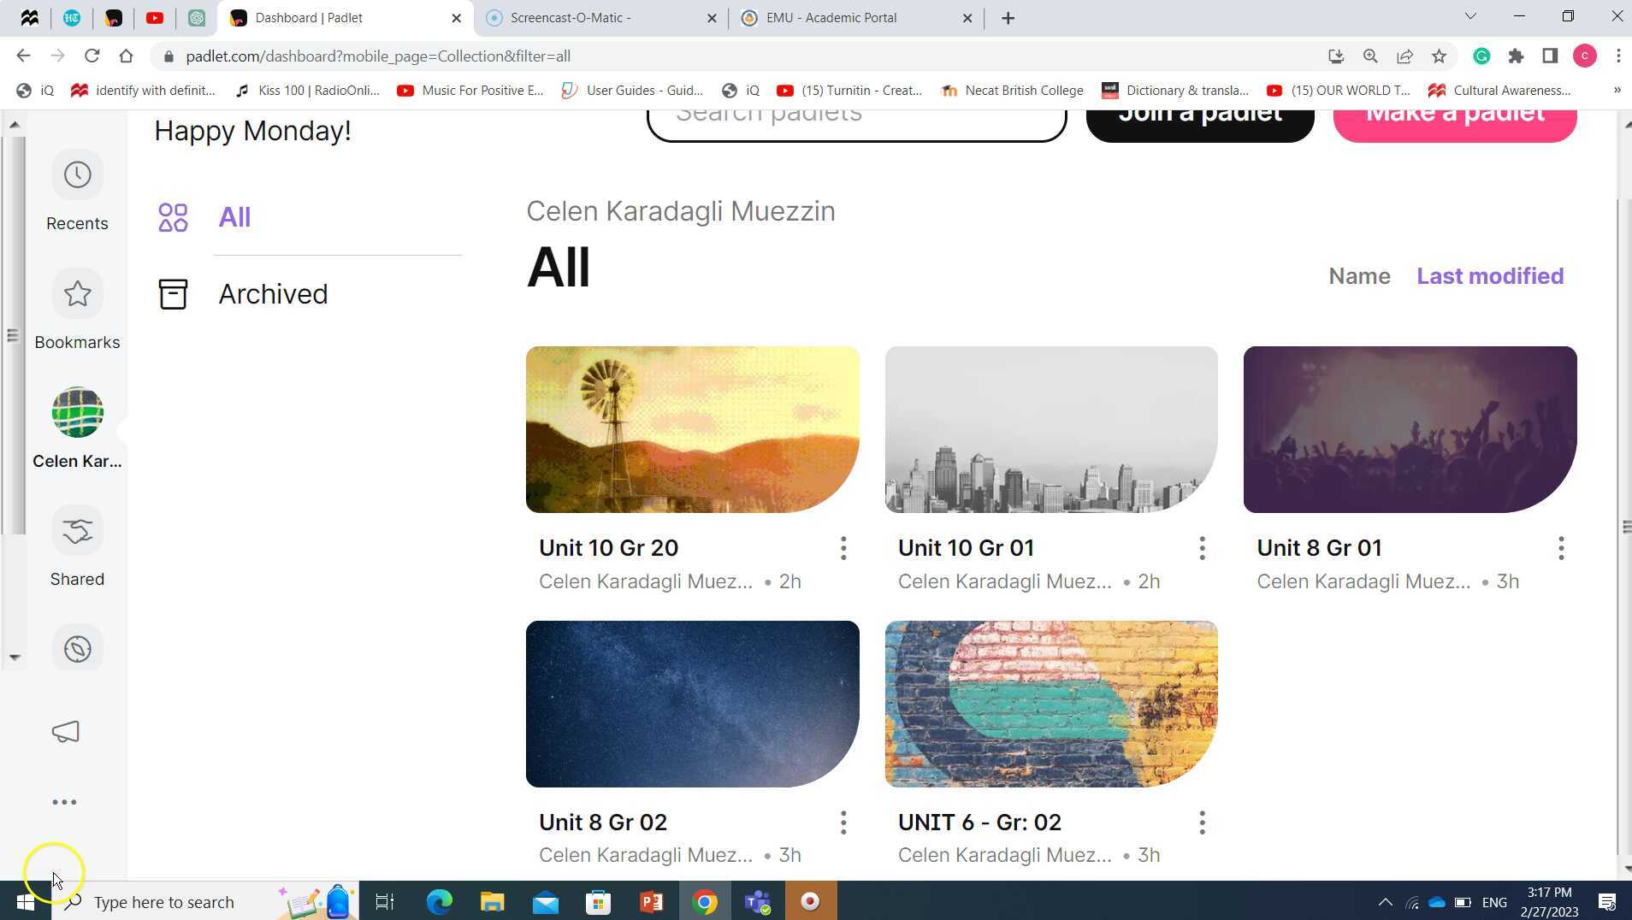
Task: Open the megaphone What's New icon
Action: (64, 732)
